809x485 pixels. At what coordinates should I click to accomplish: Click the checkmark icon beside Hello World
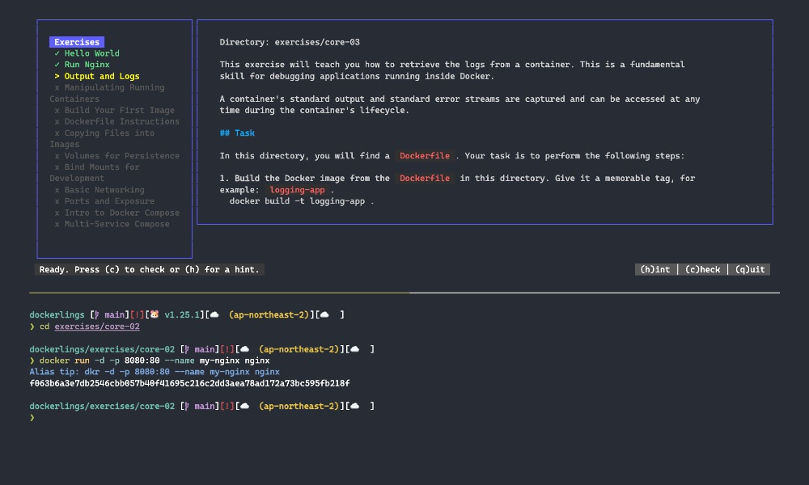pos(56,53)
